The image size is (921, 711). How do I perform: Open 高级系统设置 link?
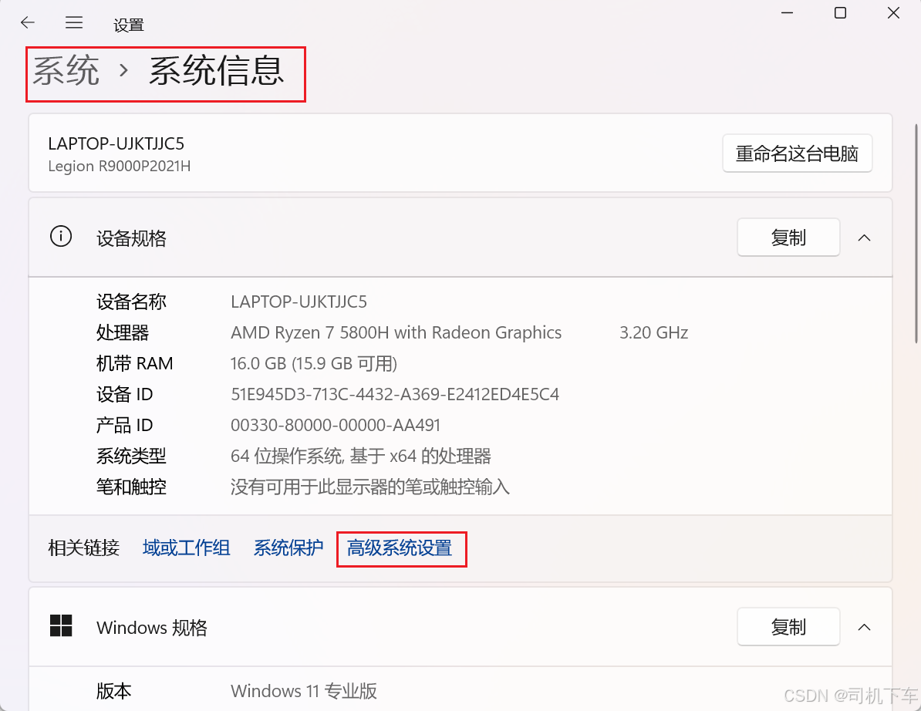[x=400, y=548]
